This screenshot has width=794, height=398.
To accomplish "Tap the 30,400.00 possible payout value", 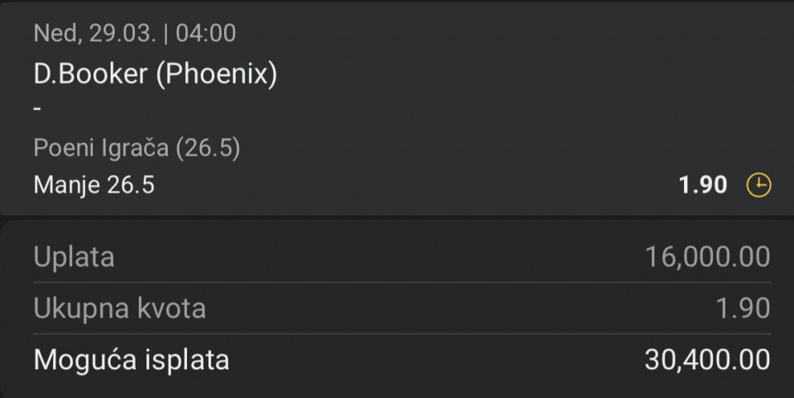I will click(x=707, y=360).
